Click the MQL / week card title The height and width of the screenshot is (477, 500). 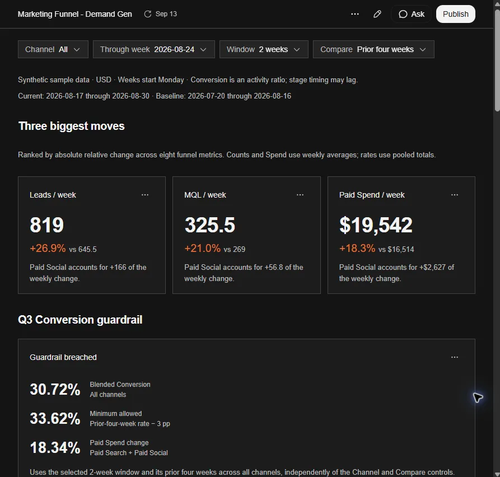point(205,195)
